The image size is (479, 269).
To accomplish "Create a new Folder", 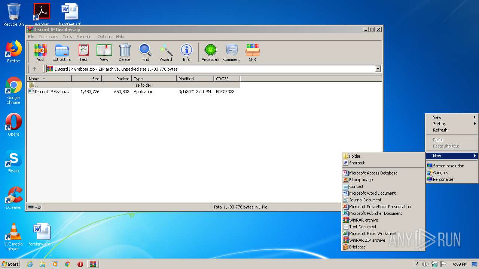I will point(383,156).
